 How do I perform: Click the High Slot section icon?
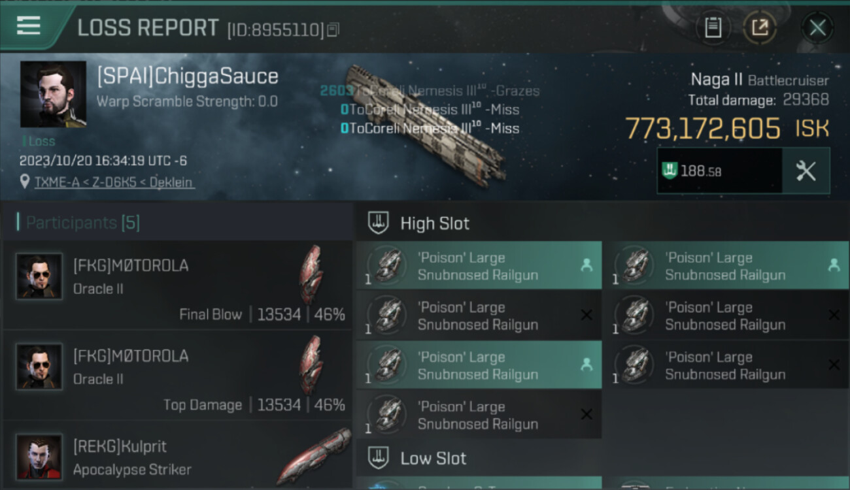point(379,223)
